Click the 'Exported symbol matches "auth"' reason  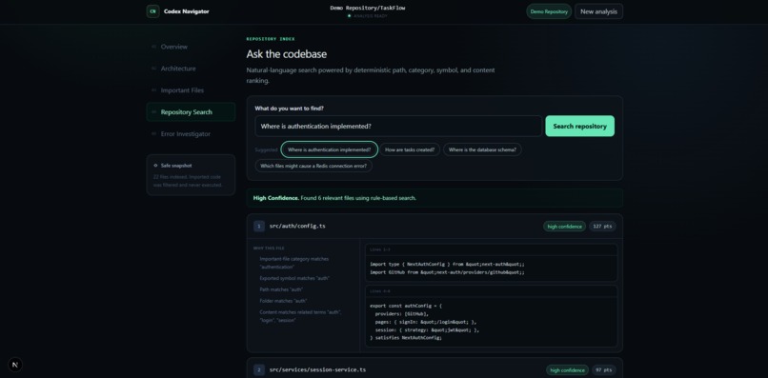coord(294,278)
